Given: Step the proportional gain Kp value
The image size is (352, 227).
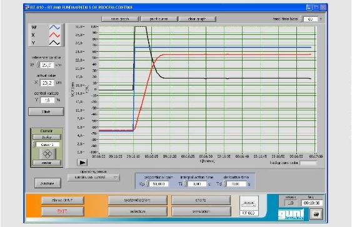Looking at the screenshot, I should [148, 184].
